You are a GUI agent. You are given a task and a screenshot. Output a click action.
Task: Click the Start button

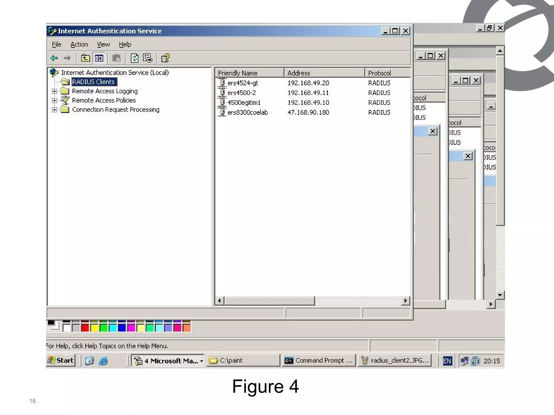coord(61,360)
